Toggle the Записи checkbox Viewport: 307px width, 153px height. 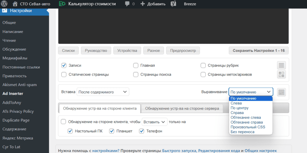(x=64, y=65)
